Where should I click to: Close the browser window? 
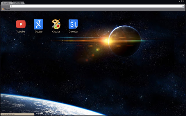click(x=184, y=1)
